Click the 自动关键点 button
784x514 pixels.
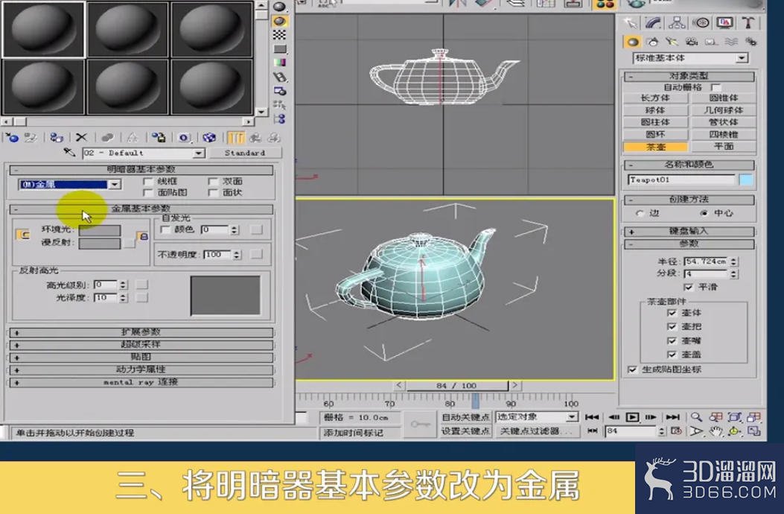pyautogui.click(x=465, y=417)
